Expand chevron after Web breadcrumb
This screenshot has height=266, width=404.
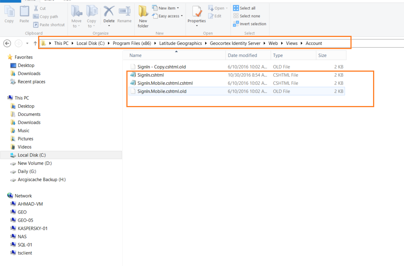(282, 43)
